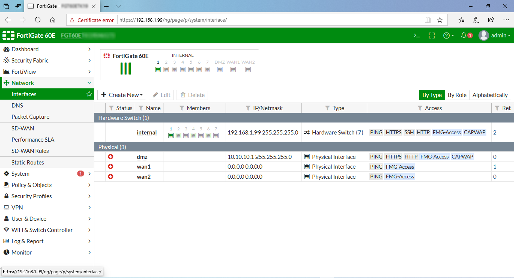Image resolution: width=514 pixels, height=278 pixels.
Task: Click port 1 in faceplate diagram
Action: (158, 69)
